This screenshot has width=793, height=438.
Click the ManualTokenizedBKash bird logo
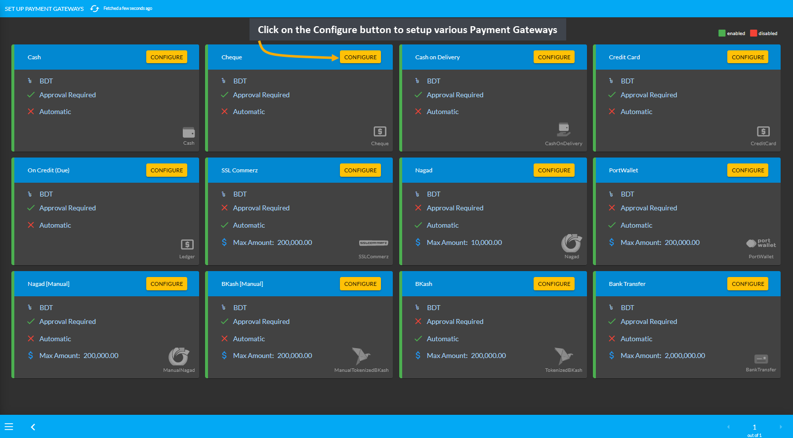coord(361,356)
